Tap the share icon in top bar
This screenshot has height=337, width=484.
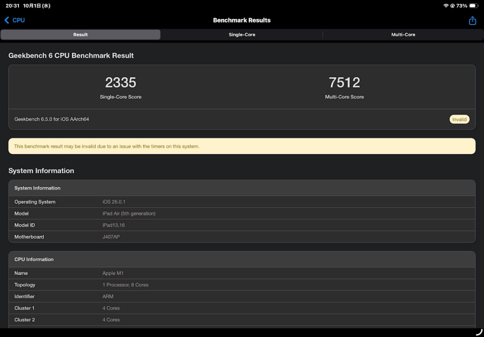click(x=472, y=20)
